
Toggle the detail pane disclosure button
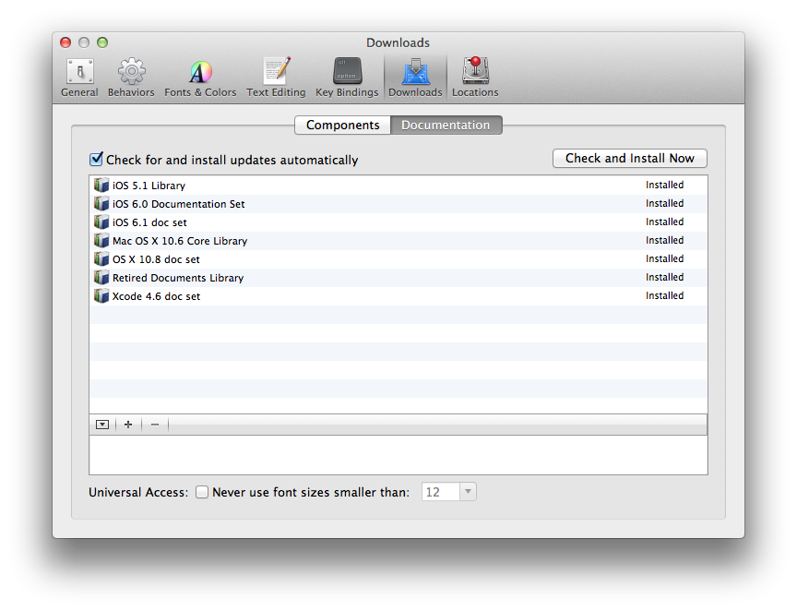pos(102,425)
